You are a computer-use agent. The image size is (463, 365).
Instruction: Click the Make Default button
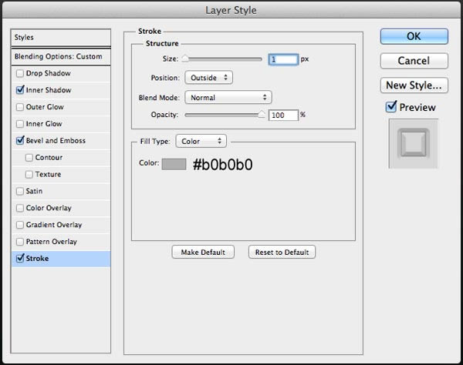pos(203,252)
